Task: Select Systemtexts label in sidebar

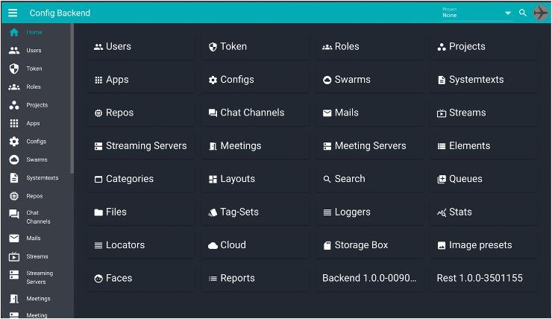Action: coord(43,178)
